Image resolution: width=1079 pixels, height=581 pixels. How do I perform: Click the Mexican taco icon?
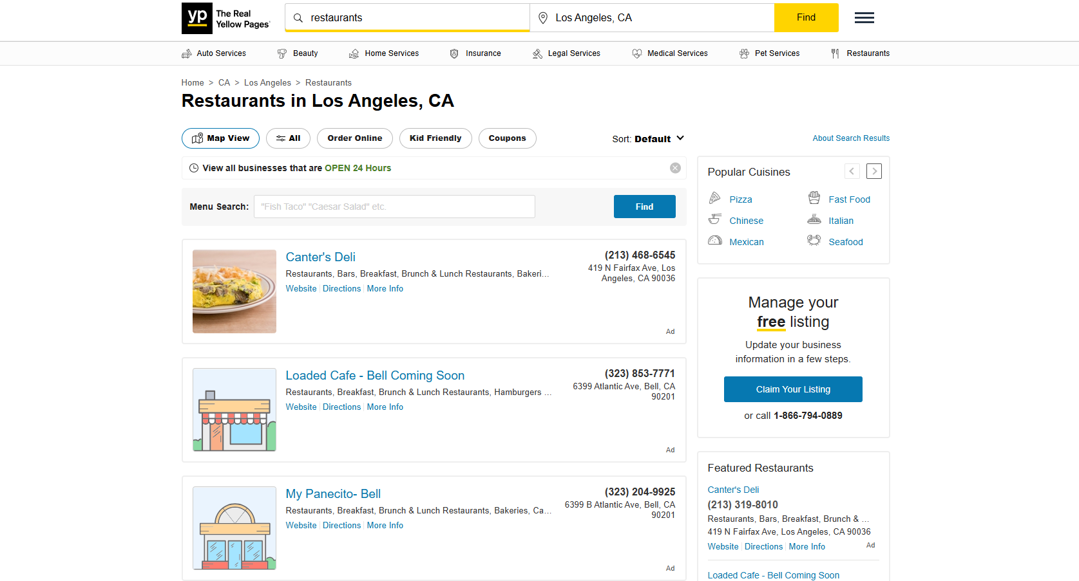[x=714, y=241]
